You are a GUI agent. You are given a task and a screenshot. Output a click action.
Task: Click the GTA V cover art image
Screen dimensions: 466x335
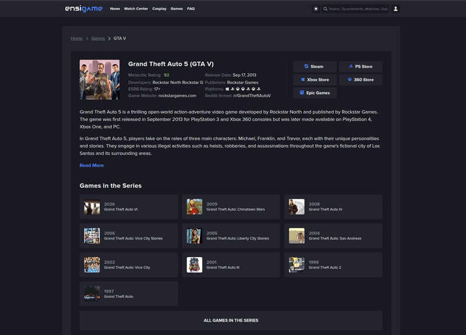pyautogui.click(x=100, y=80)
